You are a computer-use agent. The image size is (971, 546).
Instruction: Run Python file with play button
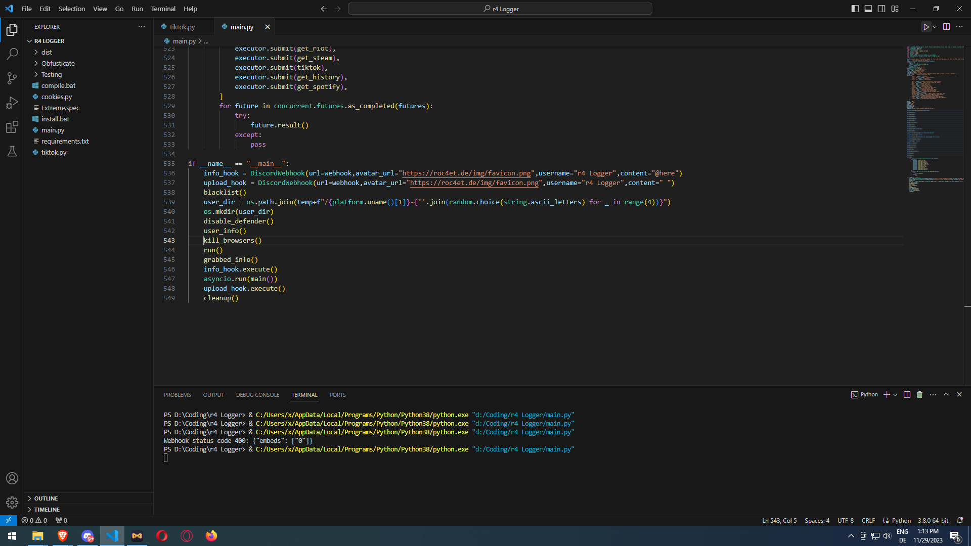(x=925, y=27)
